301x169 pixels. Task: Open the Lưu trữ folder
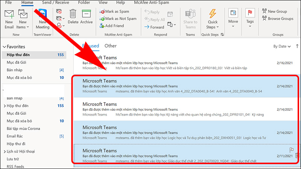(x=13, y=159)
